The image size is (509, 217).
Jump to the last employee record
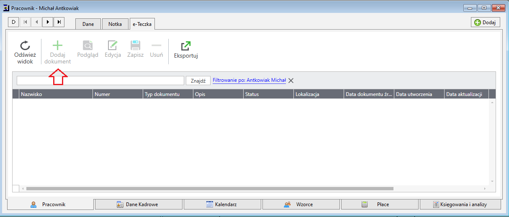pos(59,22)
